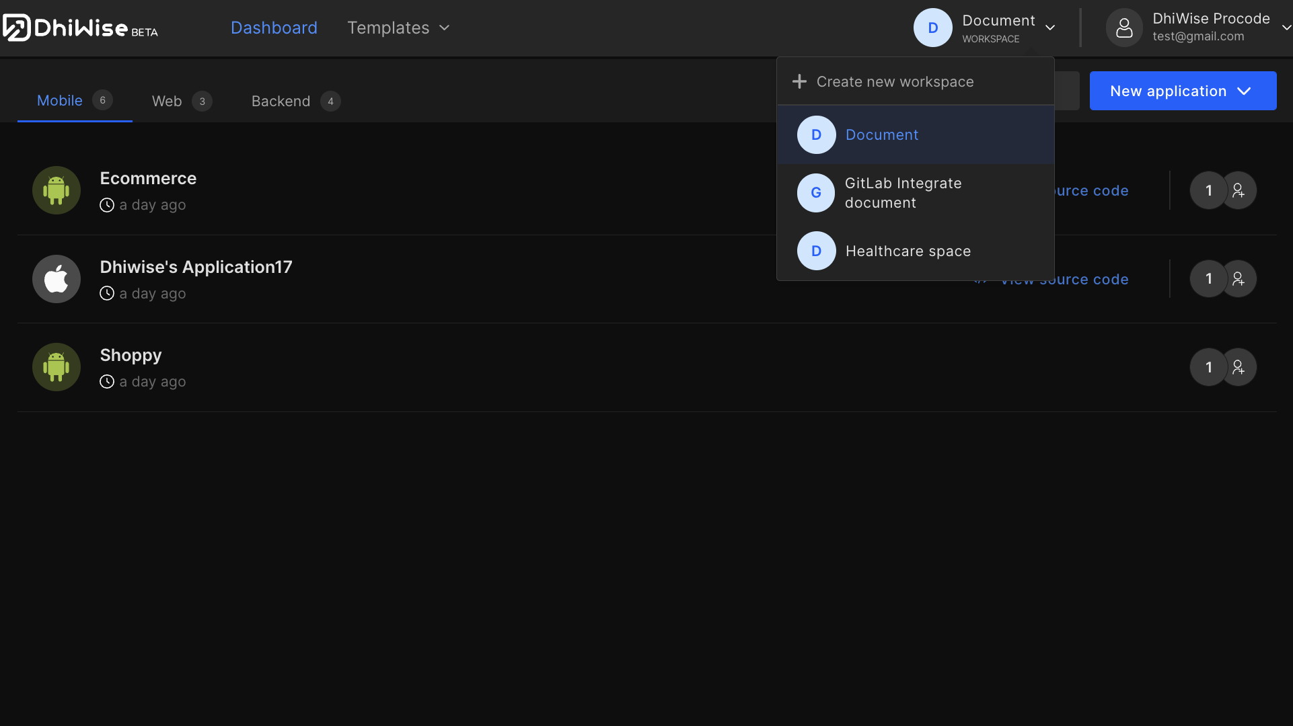Click the test@gmail.com email text

point(1198,37)
